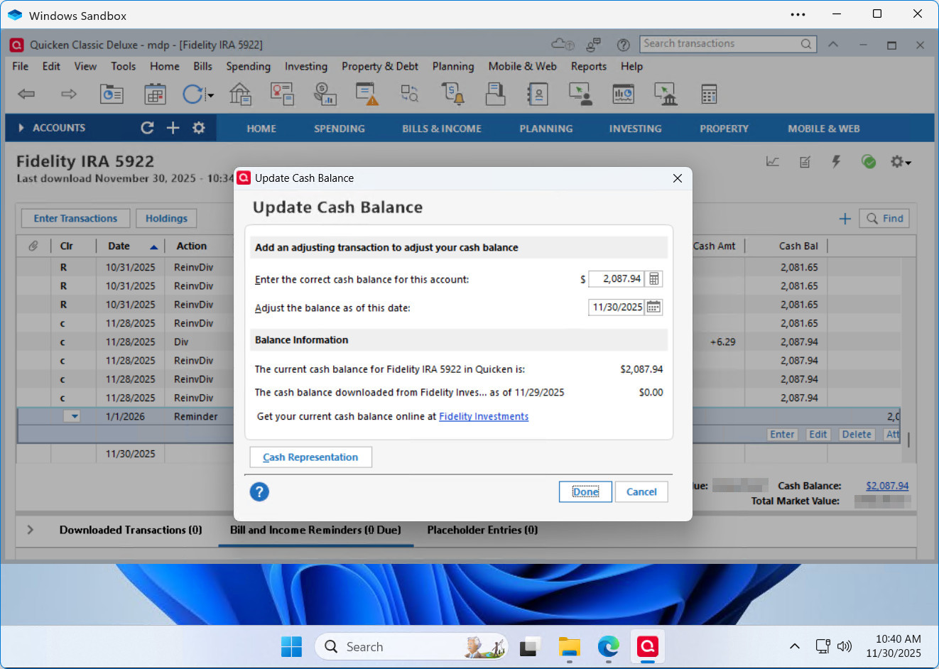Click the $2,087.94 Cash Balance link

pyautogui.click(x=887, y=486)
